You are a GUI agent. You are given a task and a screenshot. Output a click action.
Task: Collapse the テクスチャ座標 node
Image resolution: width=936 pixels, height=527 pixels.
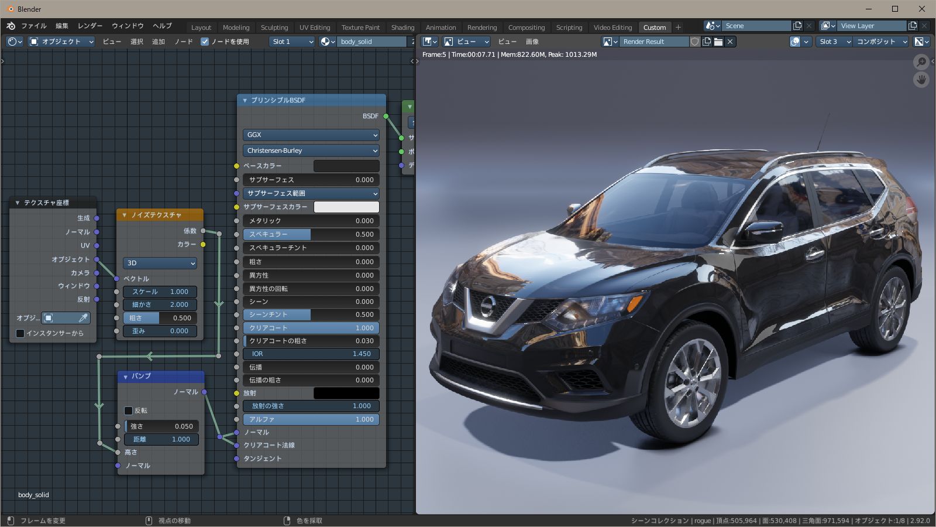coord(18,203)
